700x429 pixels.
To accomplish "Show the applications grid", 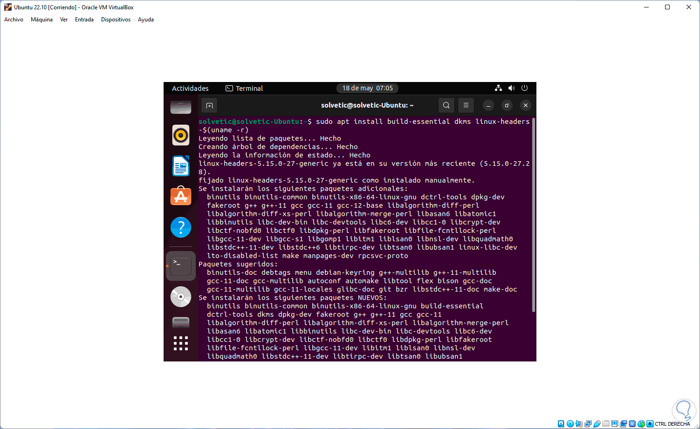I will (x=181, y=343).
